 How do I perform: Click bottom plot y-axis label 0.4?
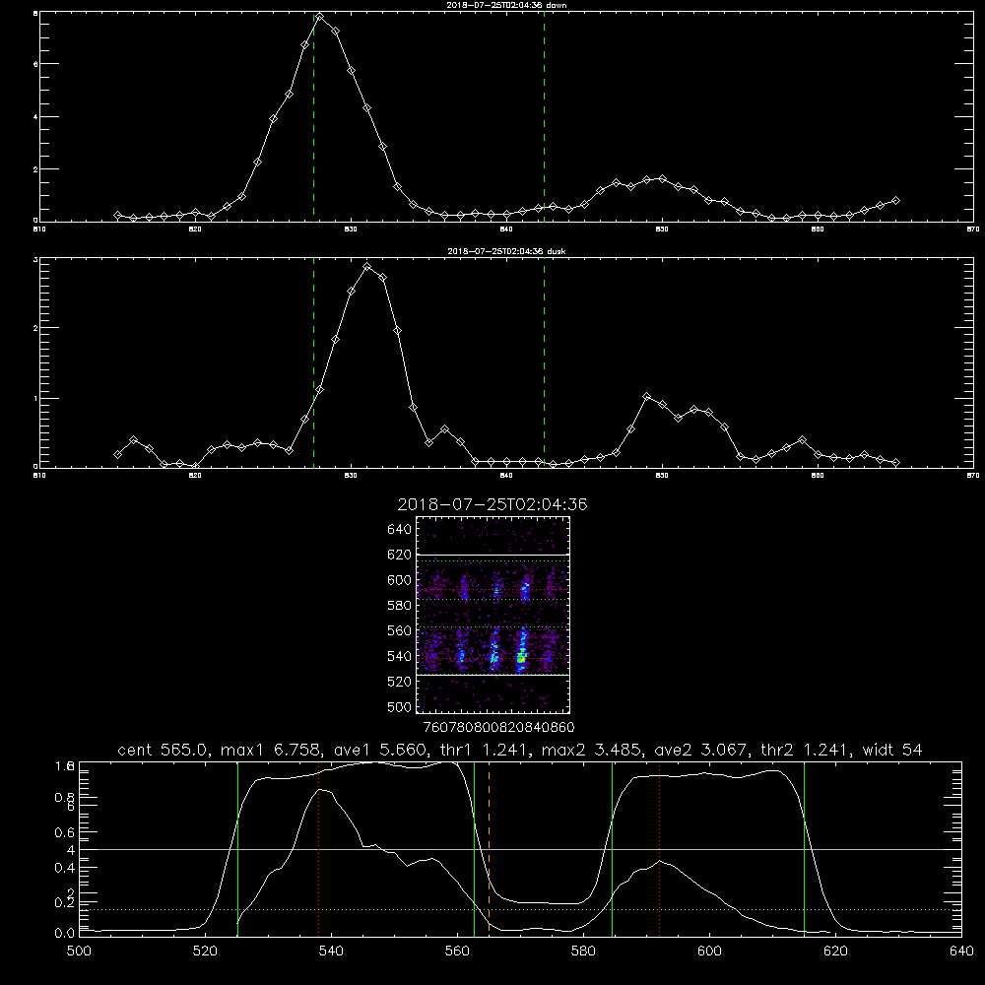tap(65, 868)
